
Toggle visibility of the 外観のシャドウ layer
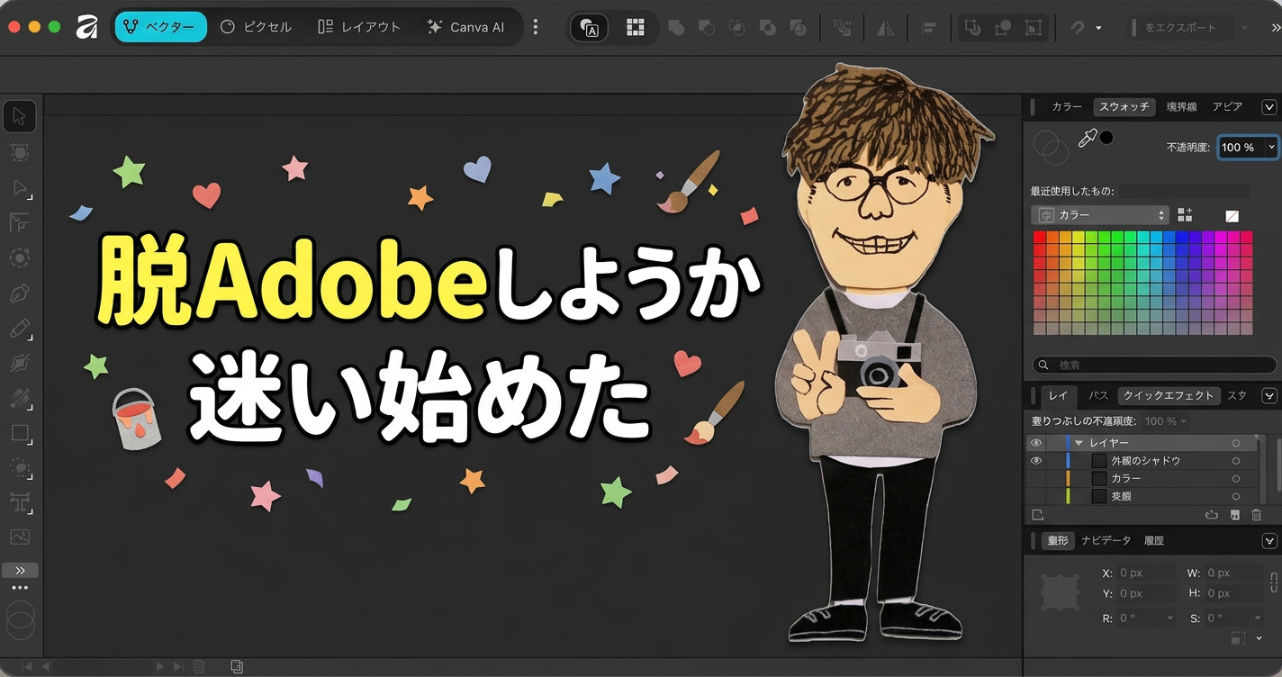(x=1036, y=461)
